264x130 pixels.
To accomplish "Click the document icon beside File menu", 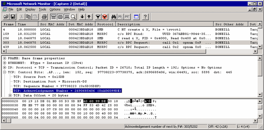I will click(5, 9).
